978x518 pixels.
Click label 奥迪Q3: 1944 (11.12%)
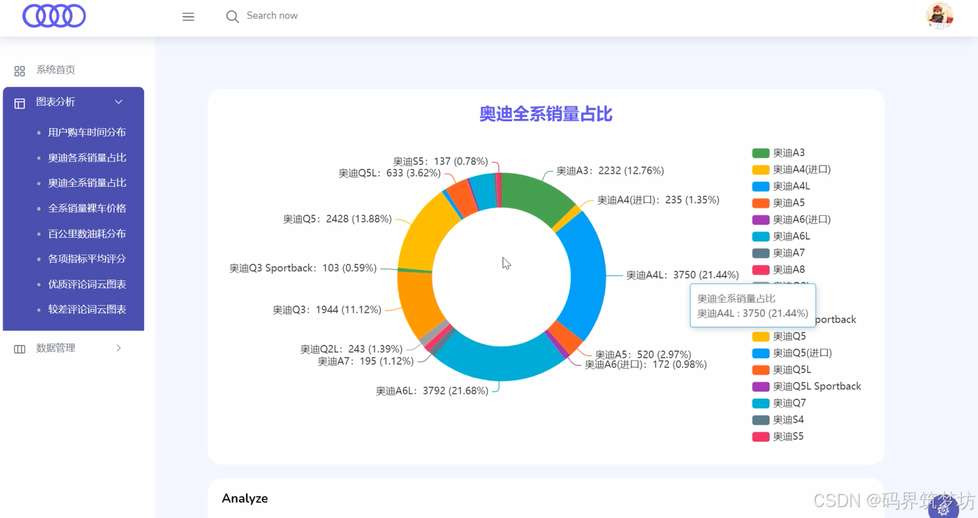pyautogui.click(x=327, y=310)
